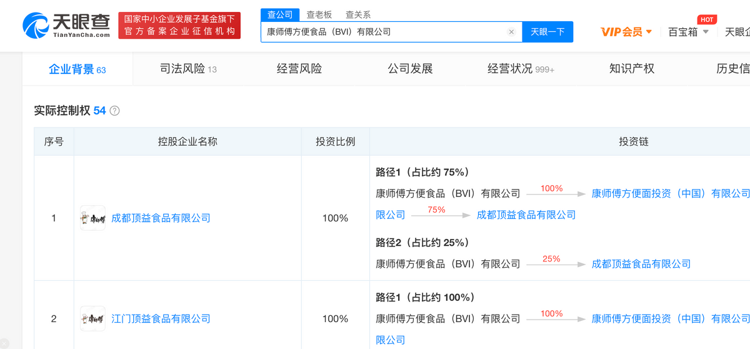750x349 pixels.
Task: Click the red 国家中小企业发展子基金 badge
Action: 179,26
